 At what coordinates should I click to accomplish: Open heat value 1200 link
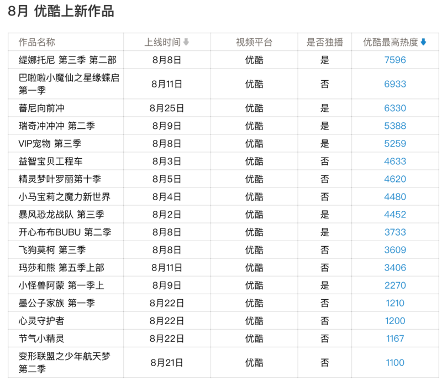[x=395, y=321]
